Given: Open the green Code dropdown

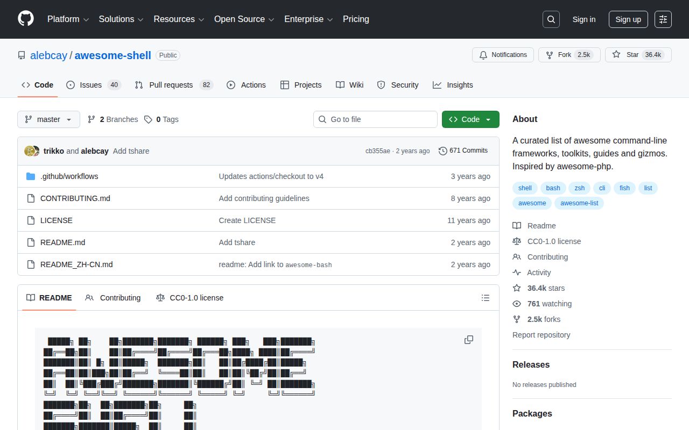Looking at the screenshot, I should [x=470, y=119].
